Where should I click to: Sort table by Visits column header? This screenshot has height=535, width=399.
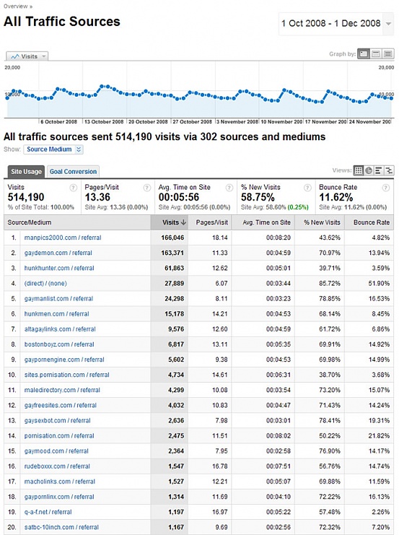[170, 222]
